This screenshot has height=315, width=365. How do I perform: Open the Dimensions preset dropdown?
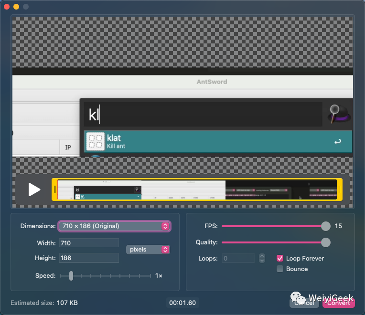coord(114,226)
